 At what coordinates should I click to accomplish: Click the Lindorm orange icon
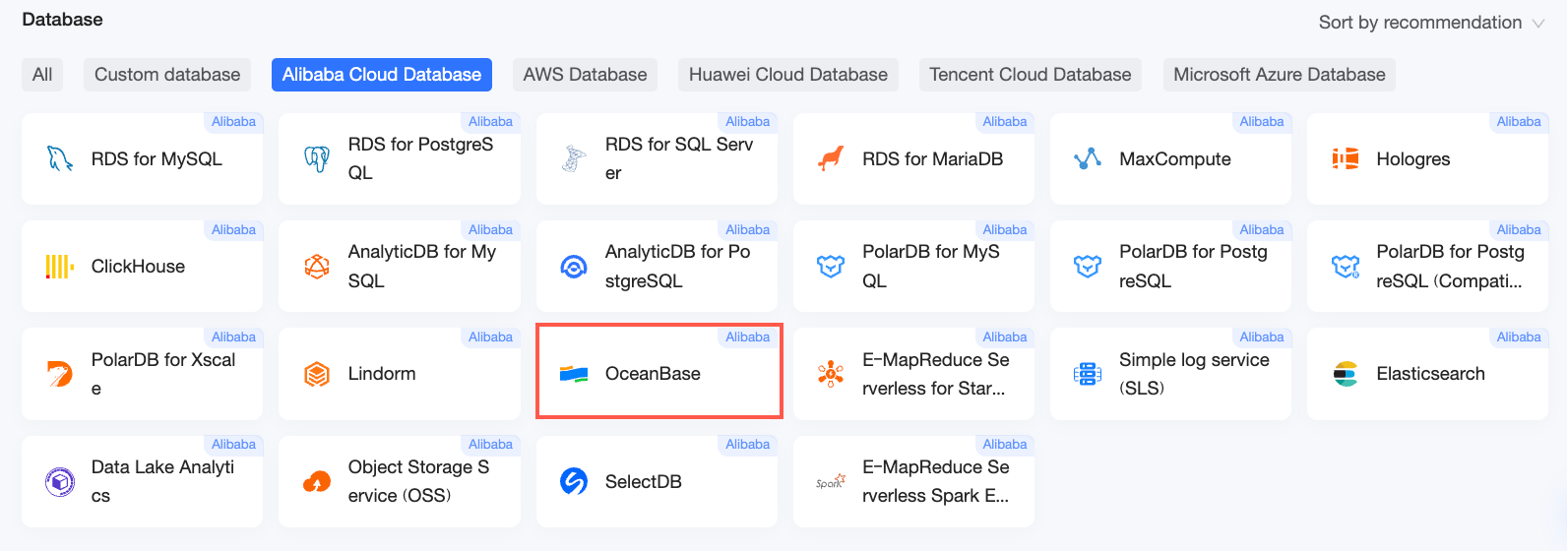click(x=317, y=374)
